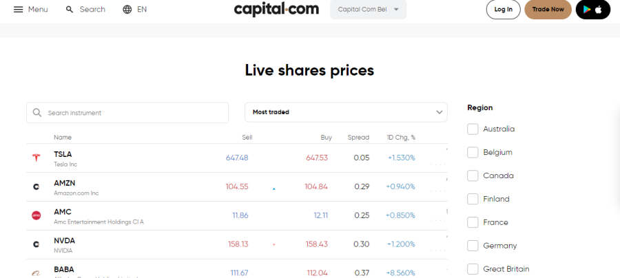The height and width of the screenshot is (278, 620).
Task: Tick the Germany region checkbox
Action: coord(473,246)
